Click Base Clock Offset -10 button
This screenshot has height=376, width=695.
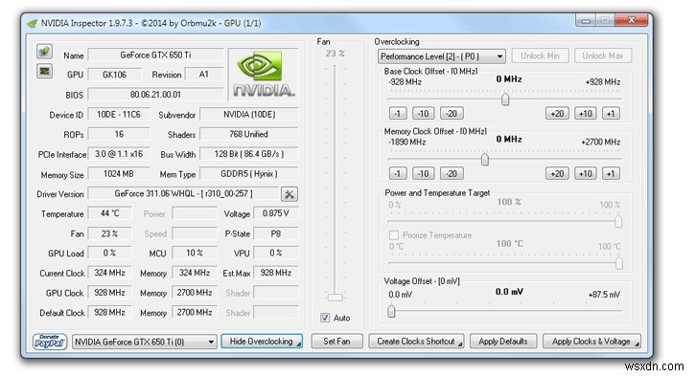424,114
